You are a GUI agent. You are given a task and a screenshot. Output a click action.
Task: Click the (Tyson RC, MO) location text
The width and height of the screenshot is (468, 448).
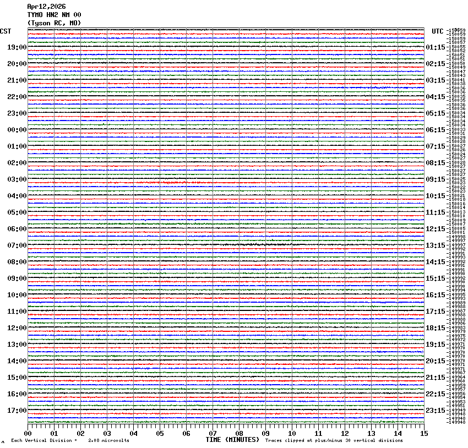click(54, 23)
